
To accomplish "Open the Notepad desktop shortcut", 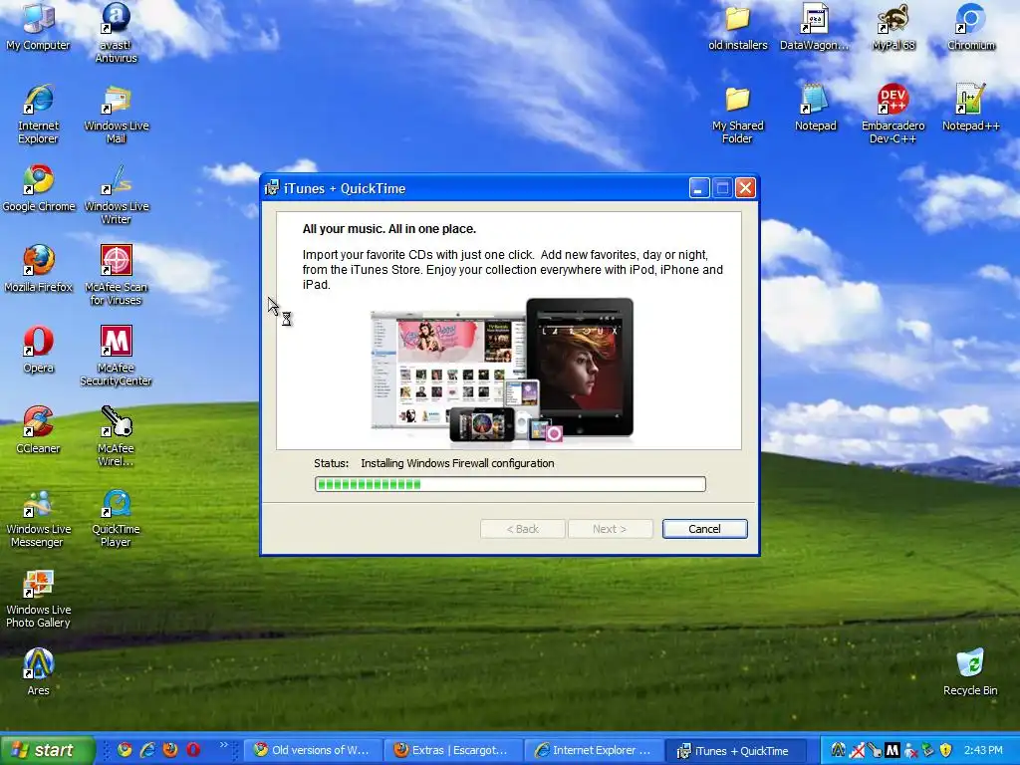I will point(815,107).
